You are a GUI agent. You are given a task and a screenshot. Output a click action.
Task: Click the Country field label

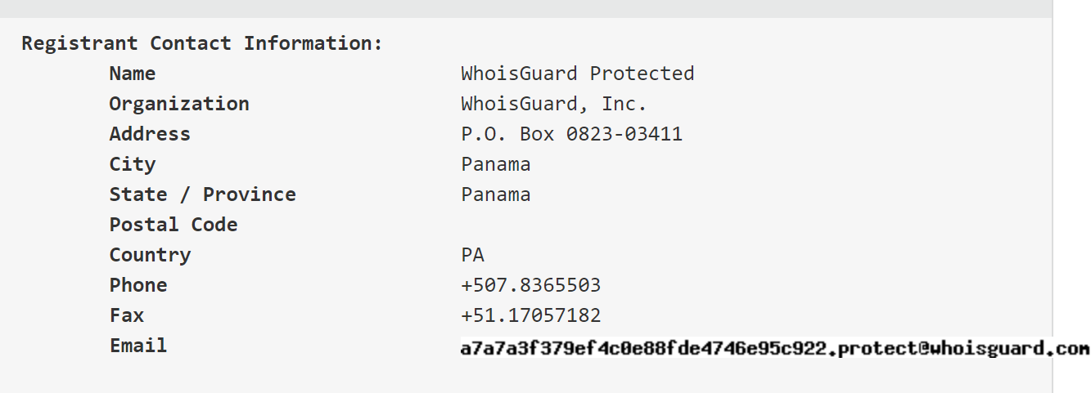click(150, 255)
